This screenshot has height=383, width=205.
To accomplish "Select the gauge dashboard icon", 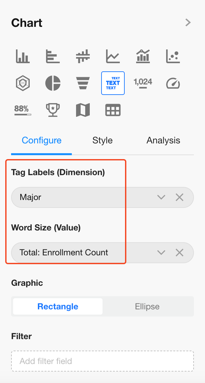I will 173,83.
